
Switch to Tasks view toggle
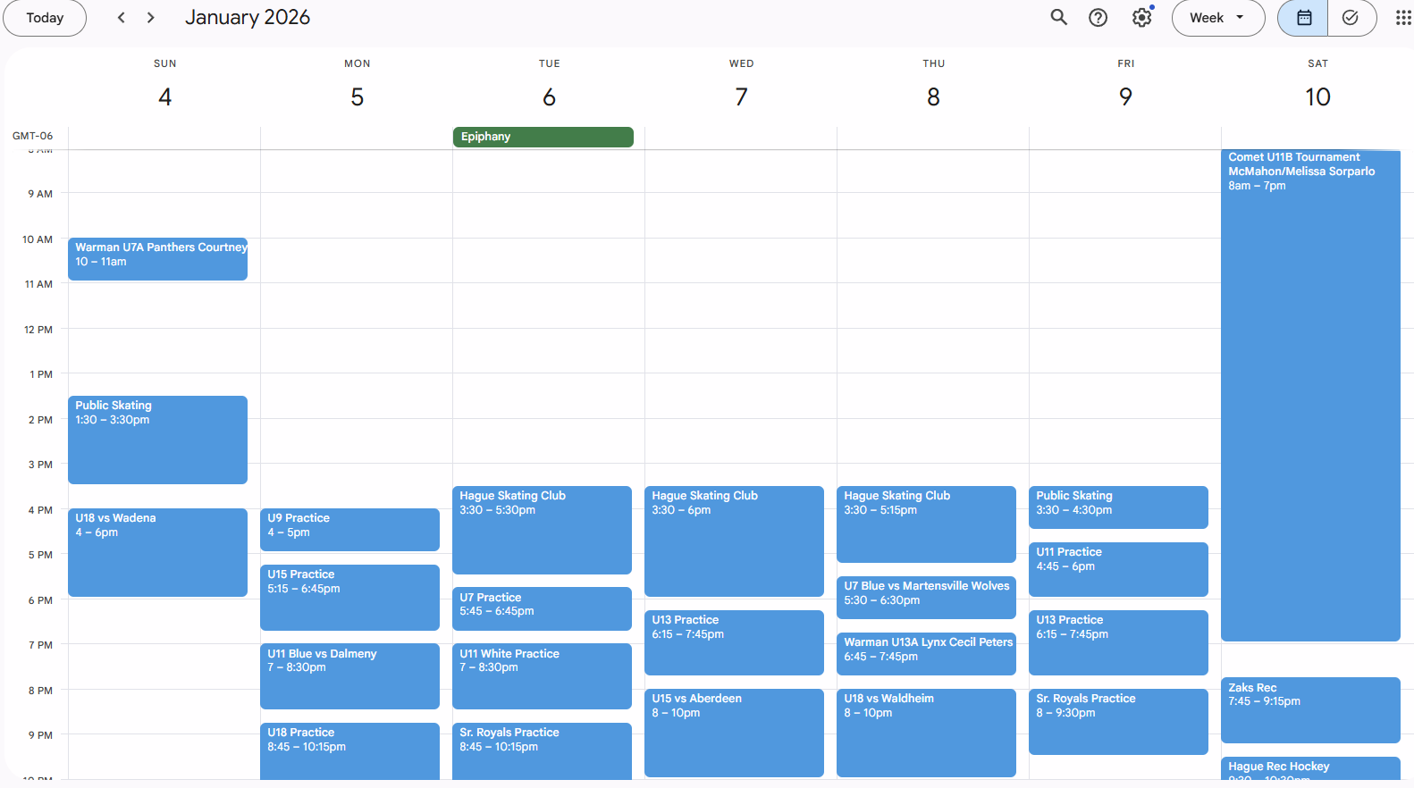pos(1351,18)
